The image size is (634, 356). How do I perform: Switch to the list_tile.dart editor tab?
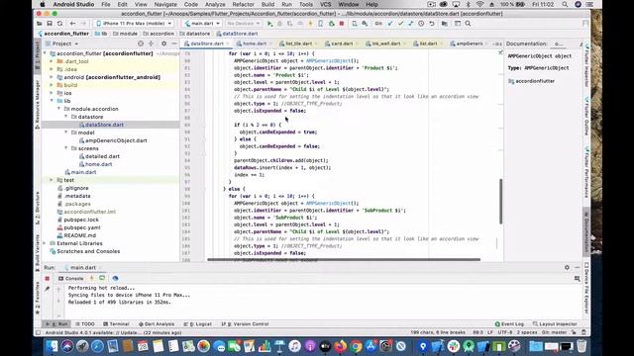point(299,44)
